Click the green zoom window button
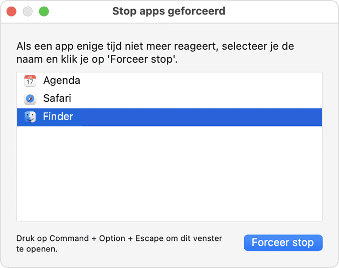Viewport: 339px width, 268px height. click(44, 11)
